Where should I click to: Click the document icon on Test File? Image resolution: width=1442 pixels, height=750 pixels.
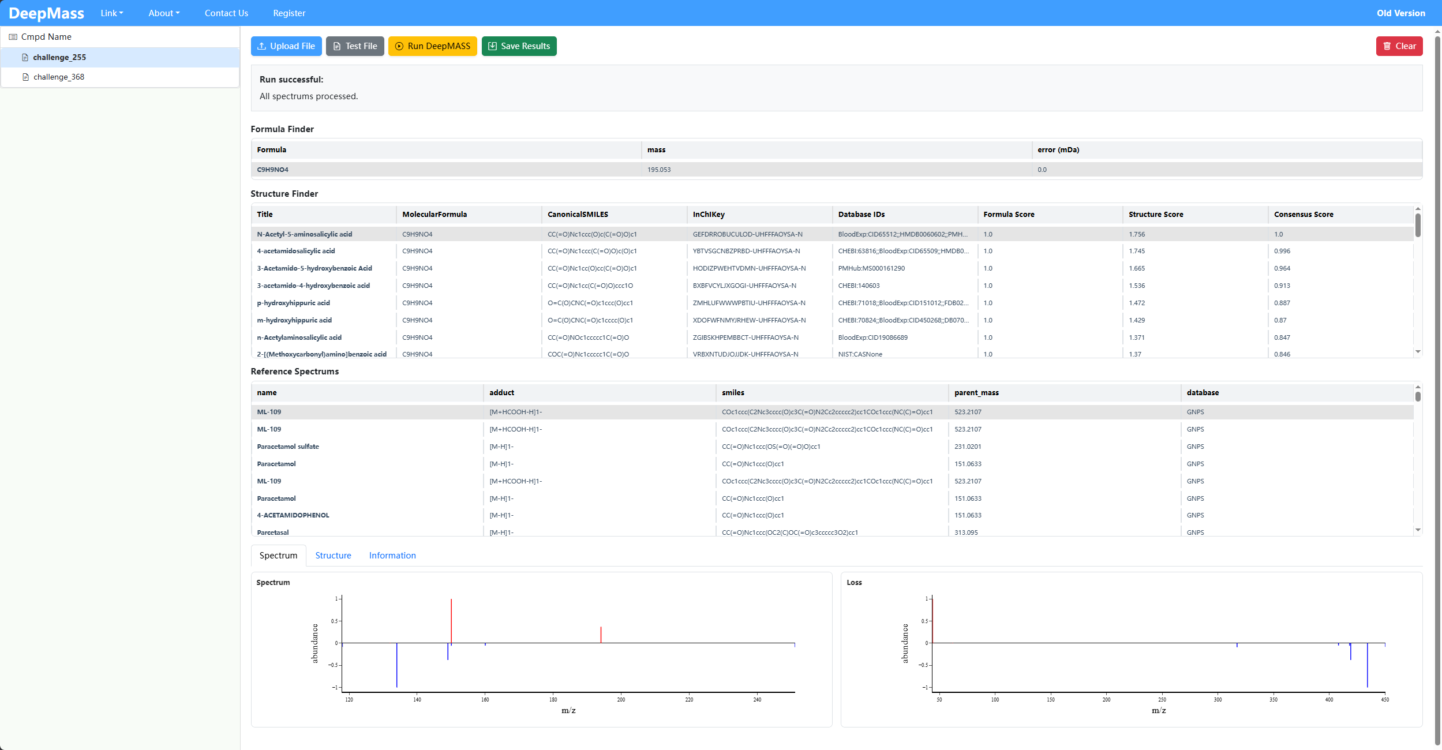pos(337,46)
